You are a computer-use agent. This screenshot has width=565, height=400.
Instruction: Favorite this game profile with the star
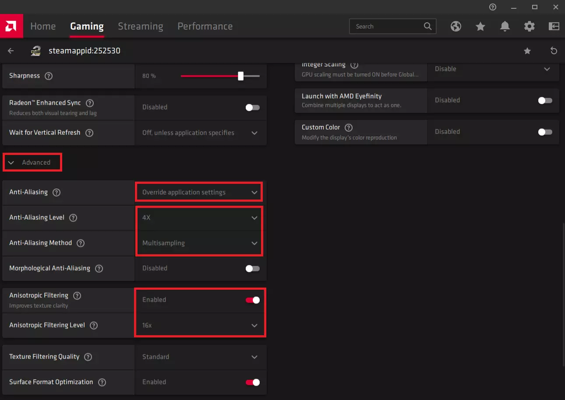(527, 51)
